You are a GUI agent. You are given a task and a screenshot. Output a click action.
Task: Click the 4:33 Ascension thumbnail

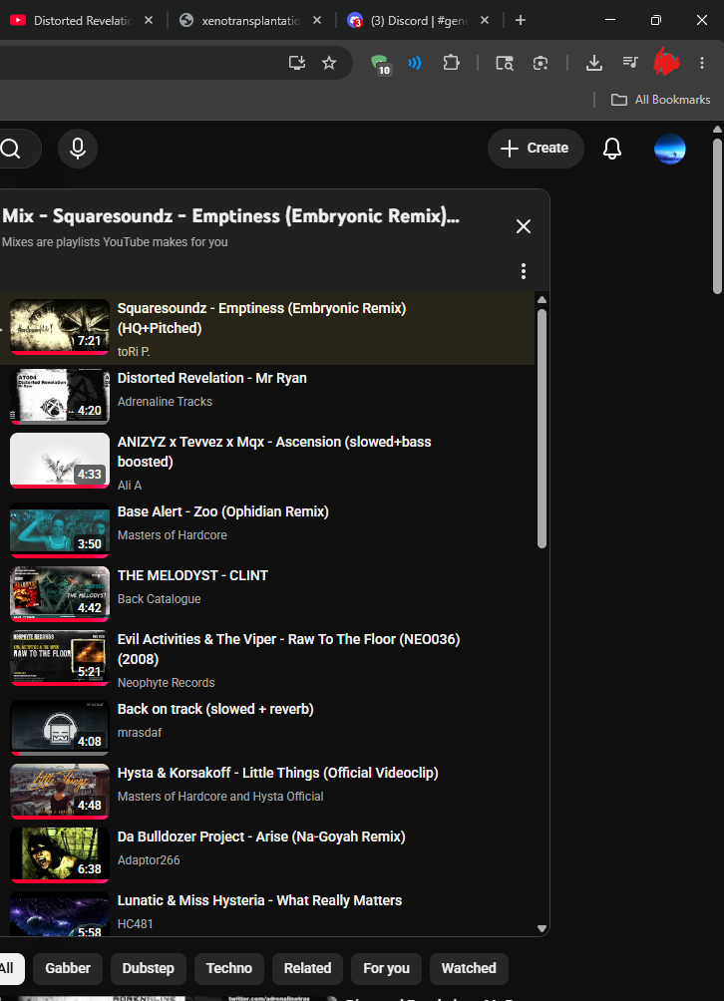[60, 461]
